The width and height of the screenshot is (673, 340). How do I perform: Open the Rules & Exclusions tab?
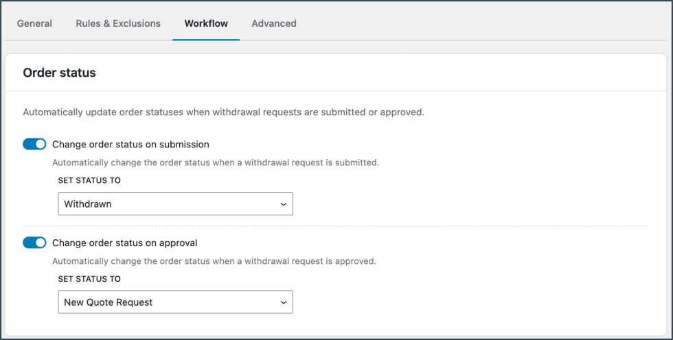pyautogui.click(x=118, y=23)
